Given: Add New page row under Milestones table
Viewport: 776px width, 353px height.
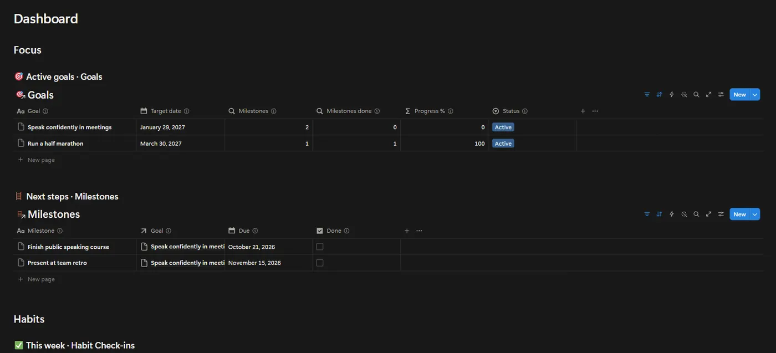Looking at the screenshot, I should (x=37, y=279).
